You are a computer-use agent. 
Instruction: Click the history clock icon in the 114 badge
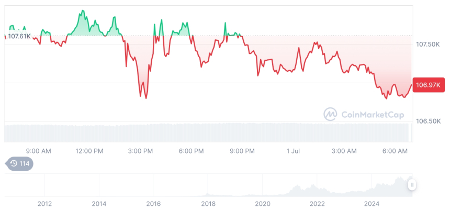point(14,164)
